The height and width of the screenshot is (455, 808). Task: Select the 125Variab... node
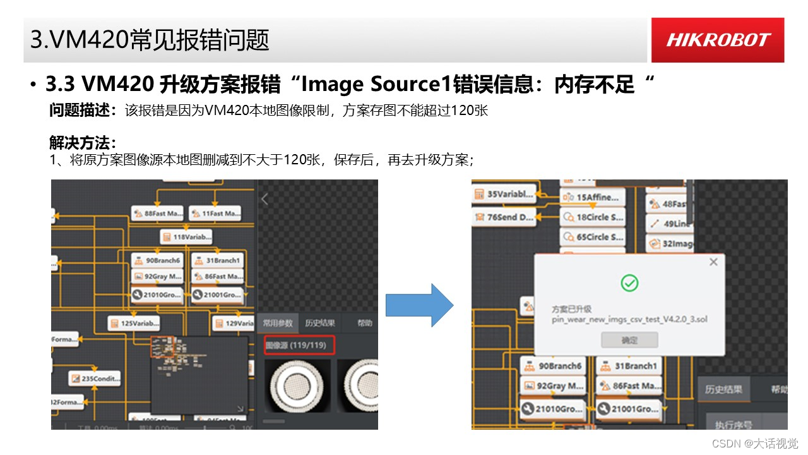(x=133, y=324)
